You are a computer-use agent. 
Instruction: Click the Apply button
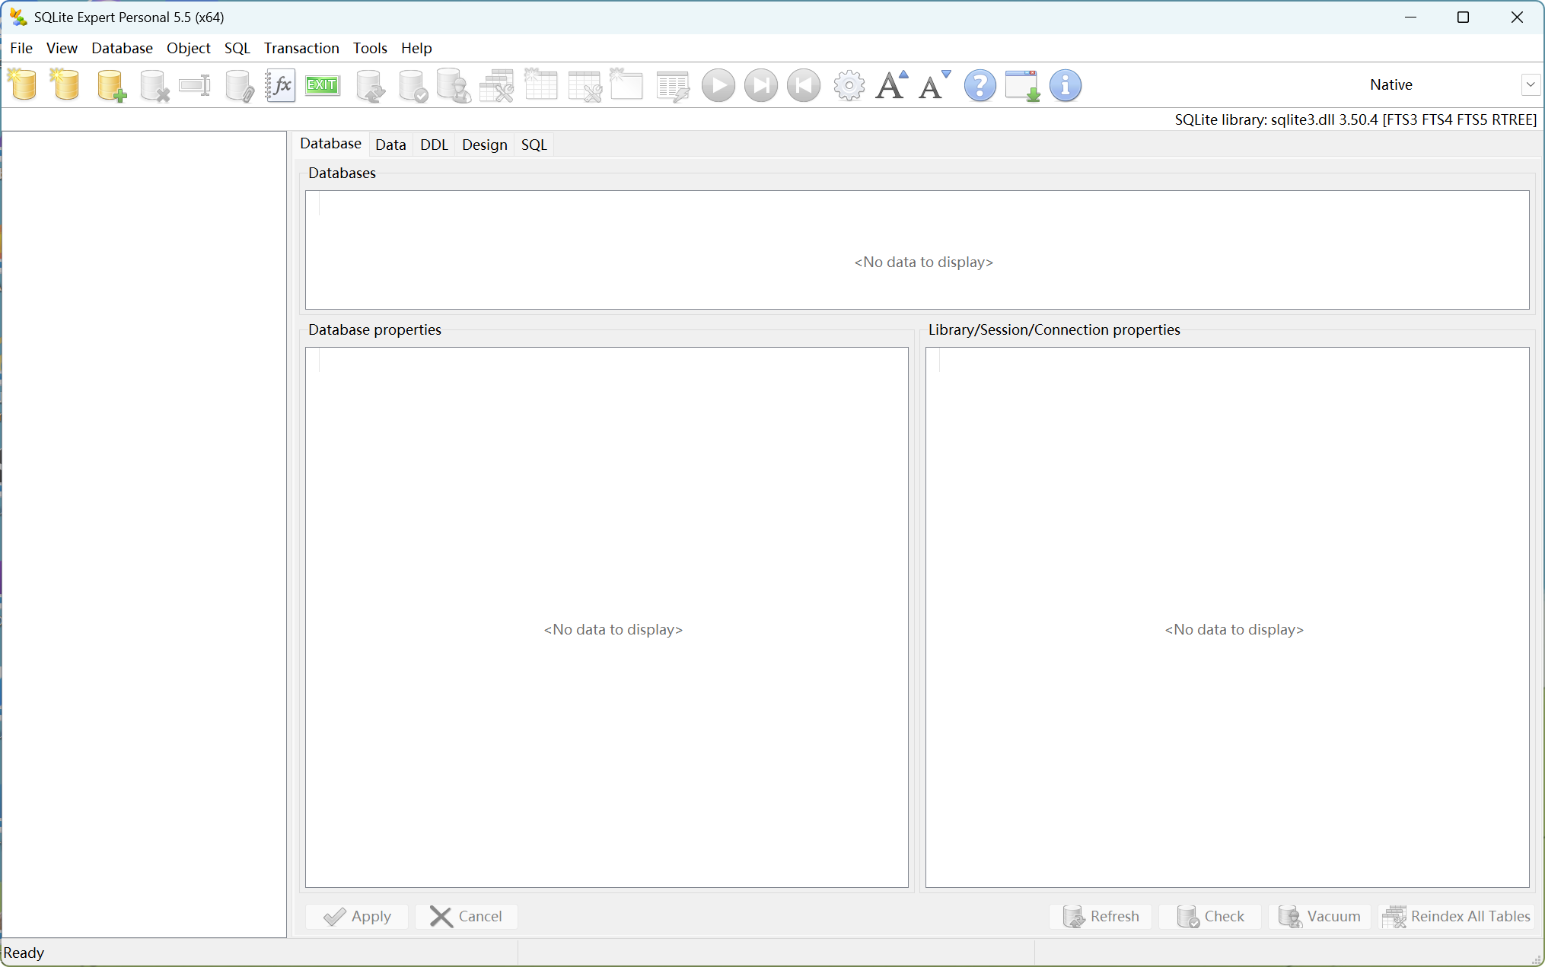pyautogui.click(x=357, y=916)
